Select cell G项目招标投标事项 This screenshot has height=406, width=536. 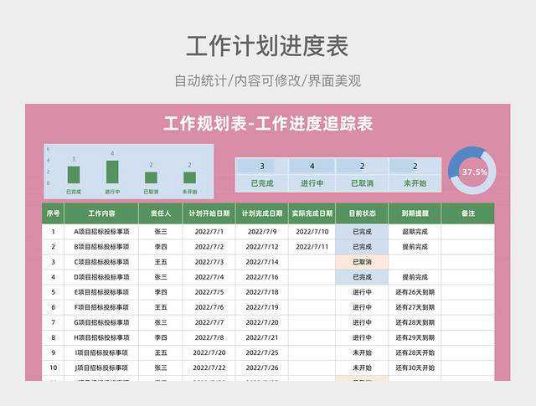coord(101,322)
